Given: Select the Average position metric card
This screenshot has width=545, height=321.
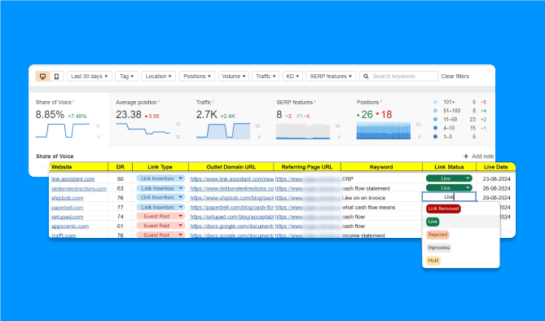Looking at the screenshot, I should [149, 119].
